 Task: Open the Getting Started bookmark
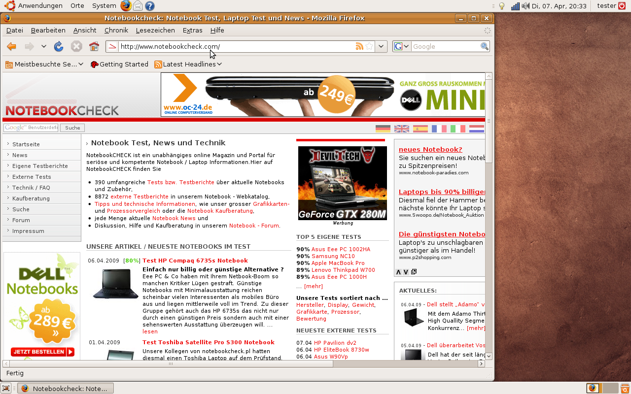coord(119,64)
